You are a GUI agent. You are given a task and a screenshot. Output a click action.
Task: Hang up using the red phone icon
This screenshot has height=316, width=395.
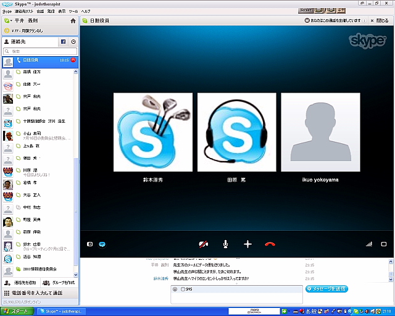270,244
